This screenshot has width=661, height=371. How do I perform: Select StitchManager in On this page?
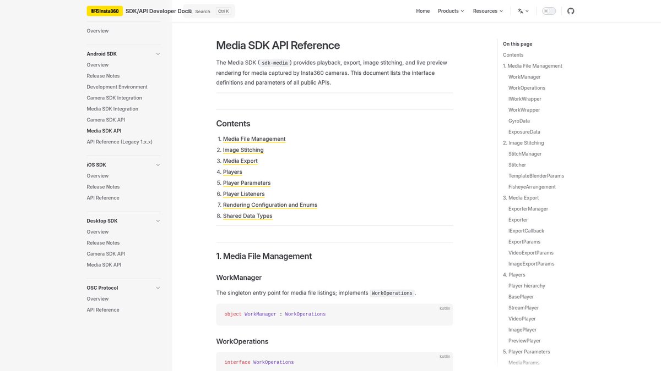coord(525,154)
